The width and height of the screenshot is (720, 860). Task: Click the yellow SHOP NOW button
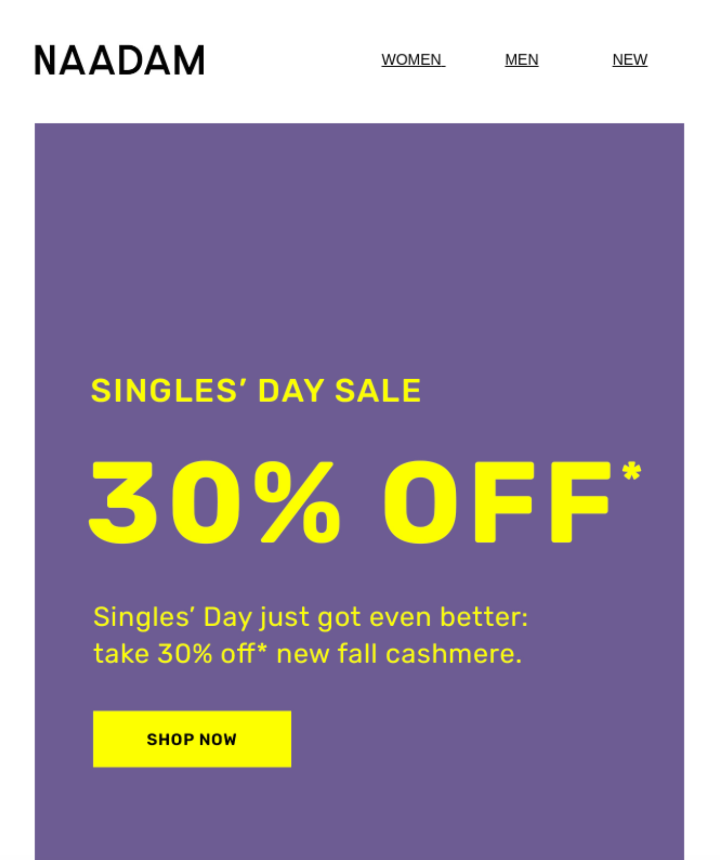click(192, 739)
